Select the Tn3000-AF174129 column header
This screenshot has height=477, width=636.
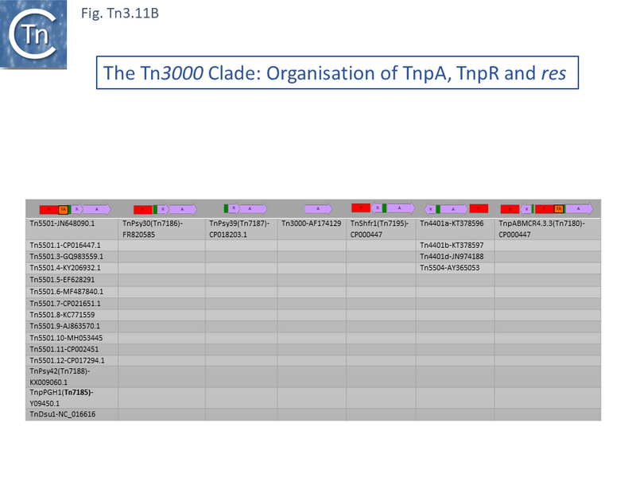click(x=310, y=224)
